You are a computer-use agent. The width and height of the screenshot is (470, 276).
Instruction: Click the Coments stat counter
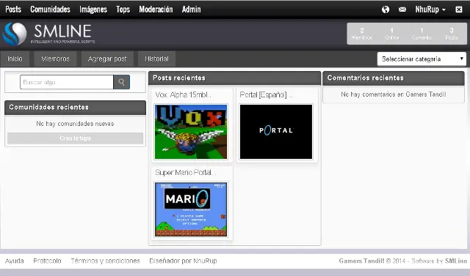[422, 34]
